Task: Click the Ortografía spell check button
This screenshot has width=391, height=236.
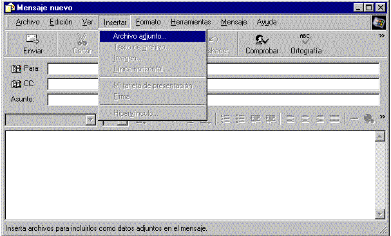Action: [306, 44]
